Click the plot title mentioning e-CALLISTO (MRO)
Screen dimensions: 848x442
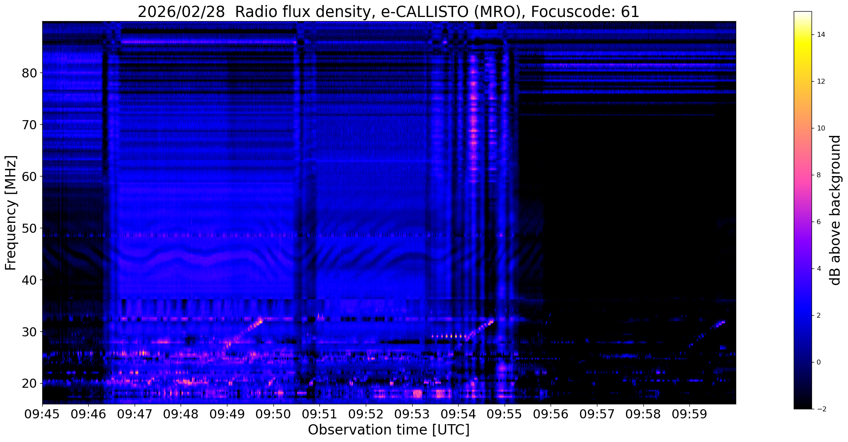(x=389, y=12)
